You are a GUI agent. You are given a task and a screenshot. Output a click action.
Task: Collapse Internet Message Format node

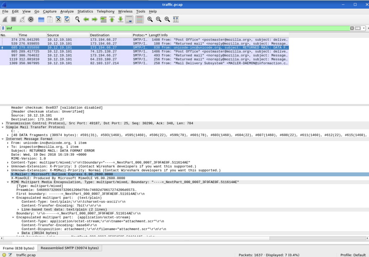[3, 139]
